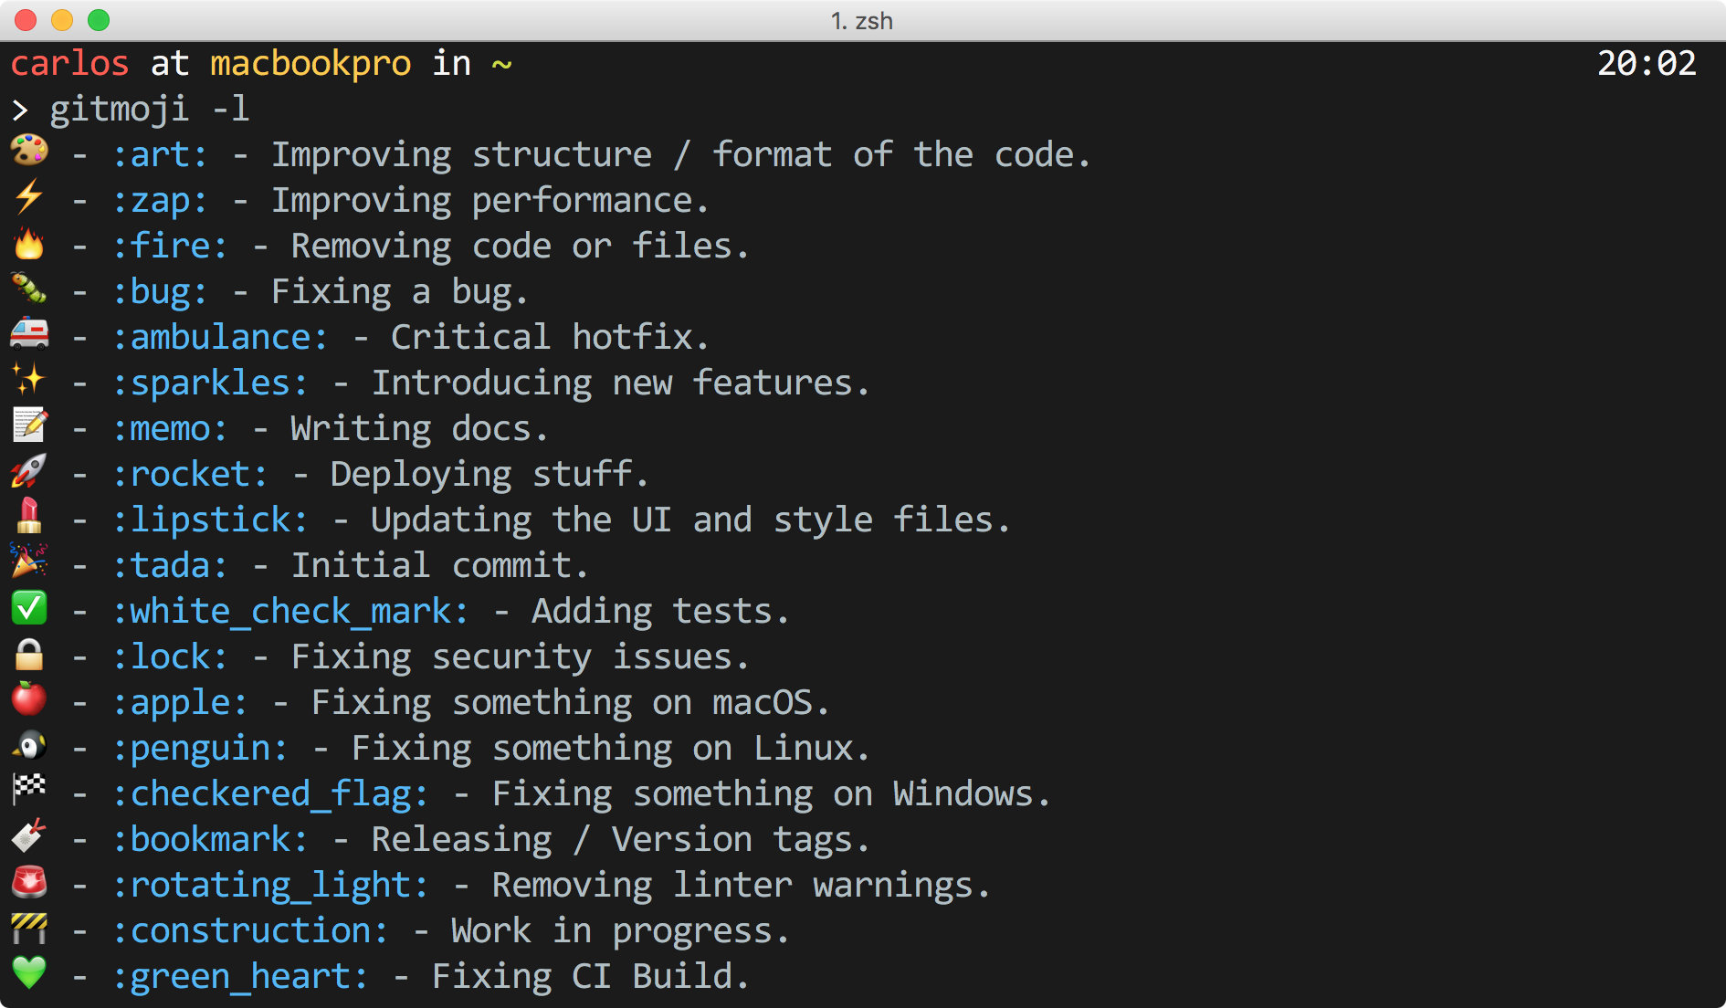Click the ':penguin:' code text
Viewport: 1726px width, 1008px height.
click(x=200, y=748)
